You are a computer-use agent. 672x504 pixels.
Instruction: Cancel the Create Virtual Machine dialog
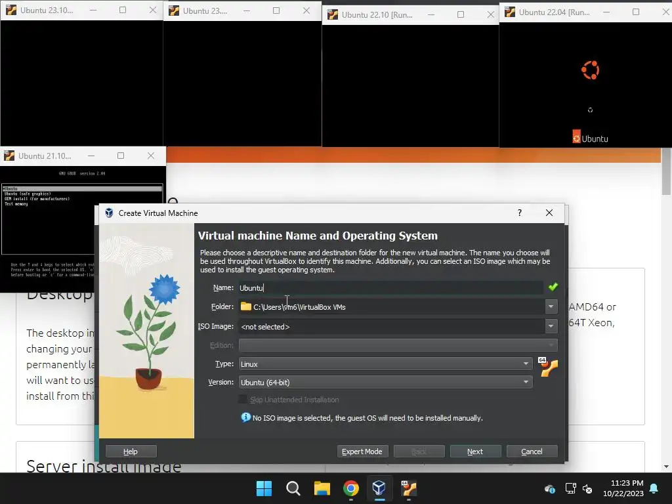532,451
